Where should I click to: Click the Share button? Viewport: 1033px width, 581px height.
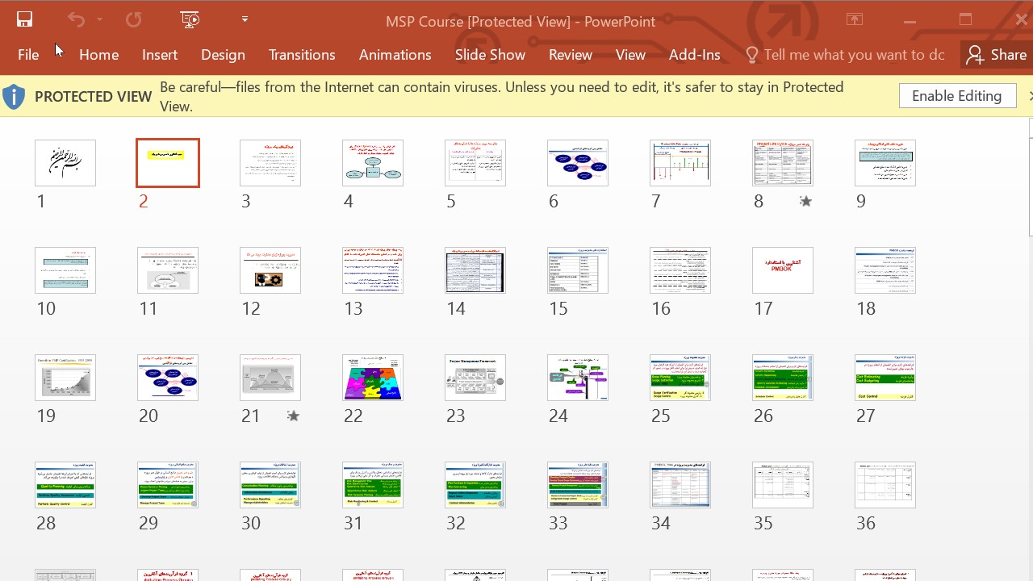point(997,55)
